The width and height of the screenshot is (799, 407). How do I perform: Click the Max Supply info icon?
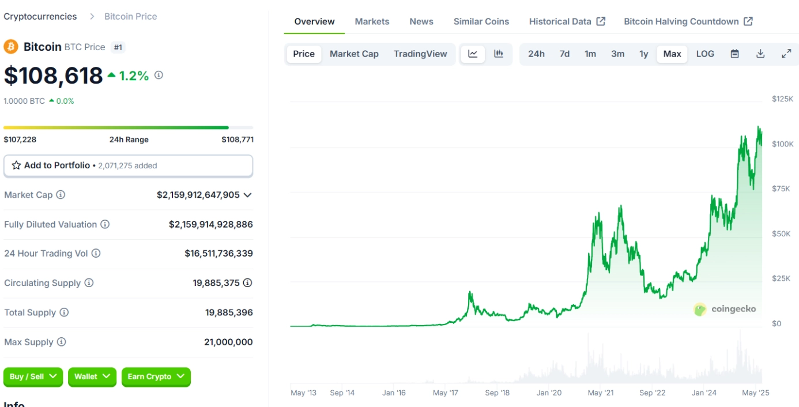pyautogui.click(x=61, y=342)
